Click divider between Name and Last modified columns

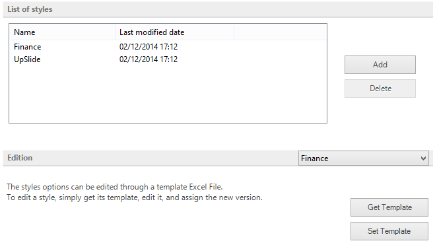115,32
